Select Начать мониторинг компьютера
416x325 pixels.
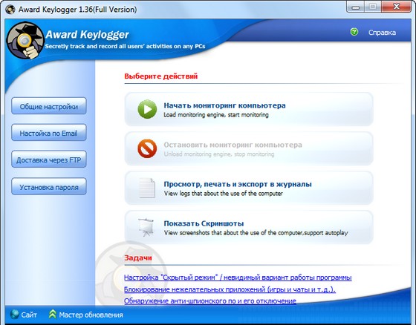(x=249, y=109)
